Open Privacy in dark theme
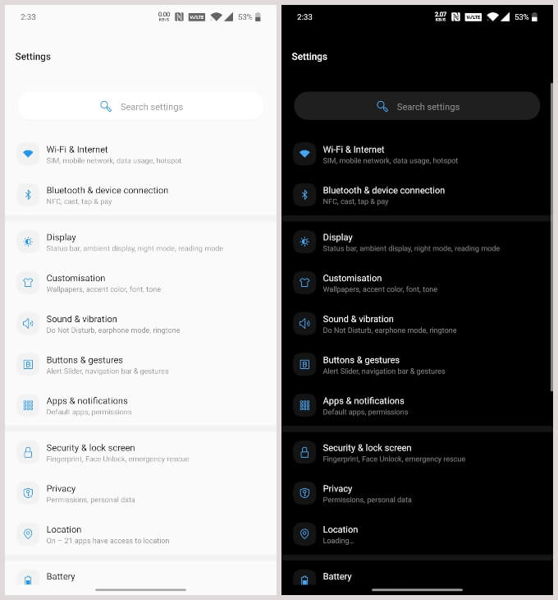This screenshot has height=600, width=558. [417, 494]
